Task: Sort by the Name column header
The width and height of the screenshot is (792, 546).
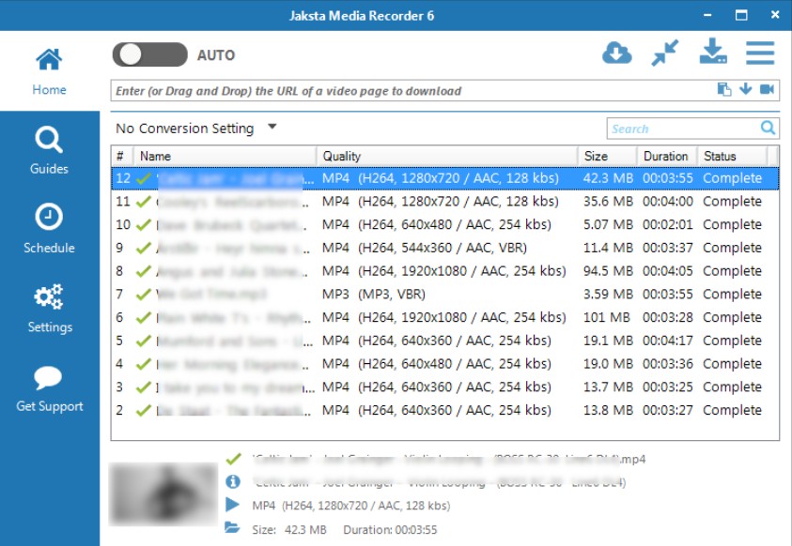Action: tap(225, 157)
